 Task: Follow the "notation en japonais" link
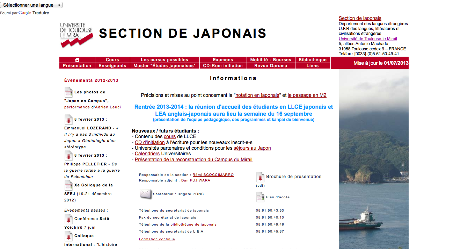tap(257, 95)
